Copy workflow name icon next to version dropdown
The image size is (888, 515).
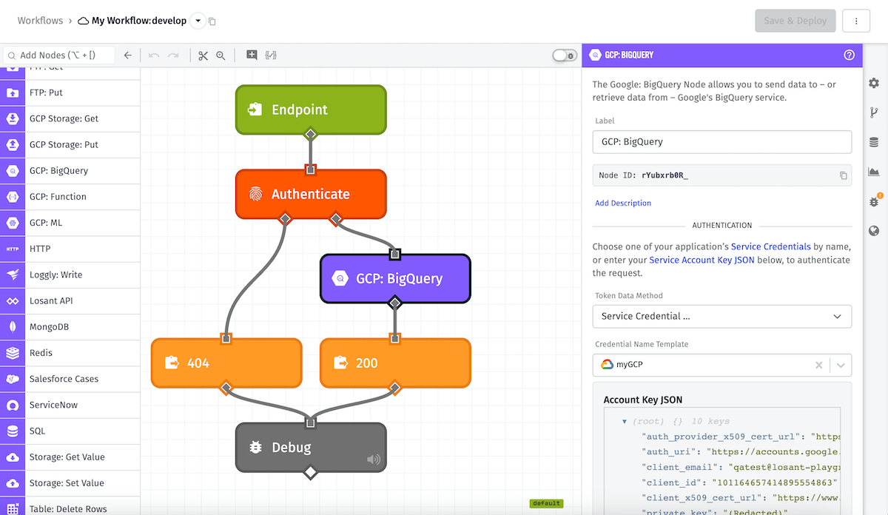coord(212,21)
